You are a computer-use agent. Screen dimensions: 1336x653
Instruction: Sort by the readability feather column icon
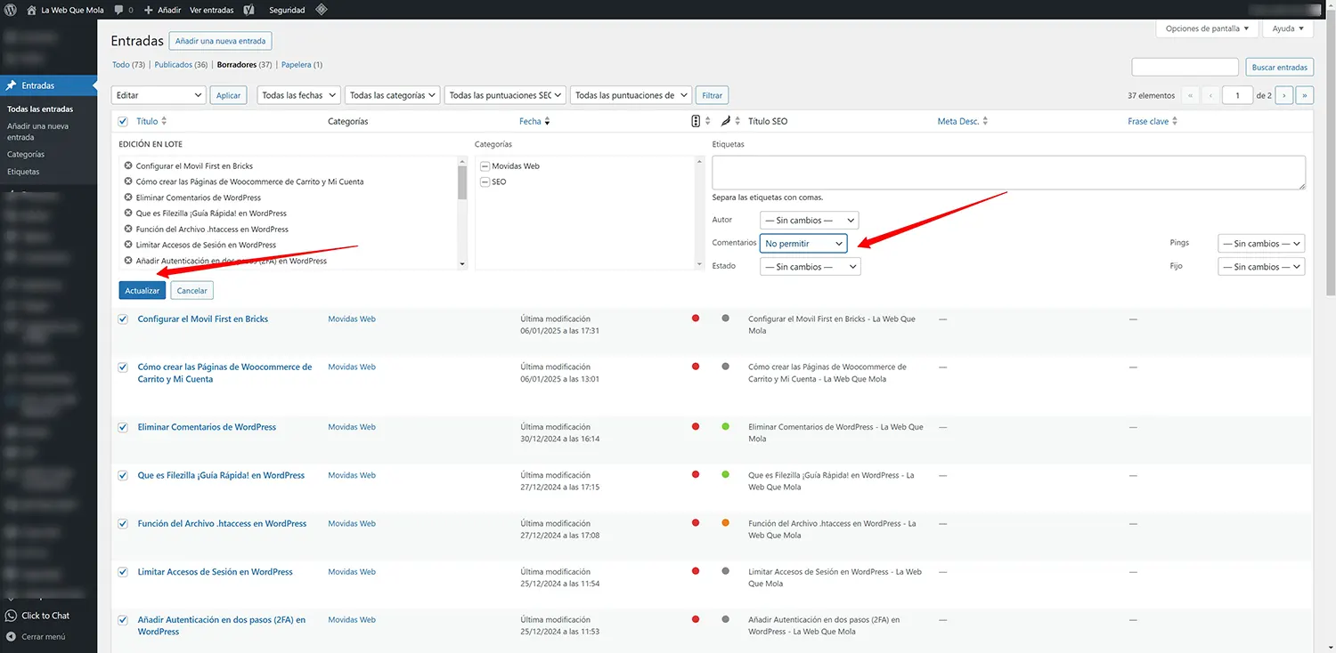725,121
